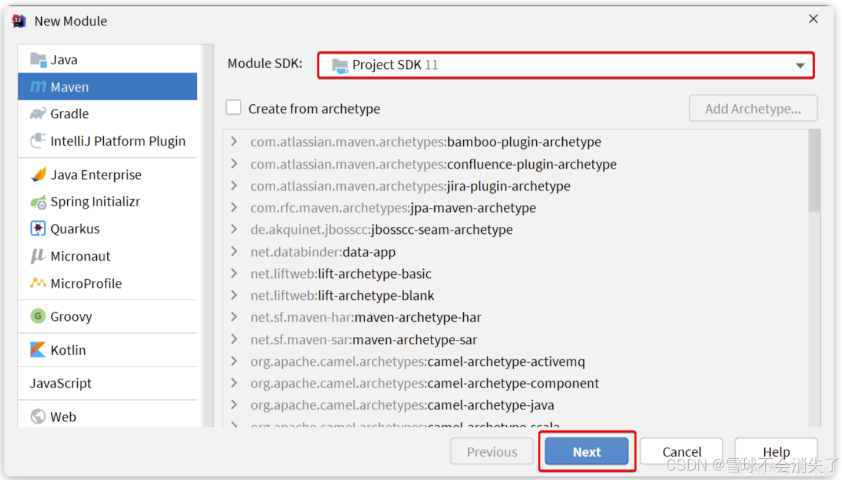842x480 pixels.
Task: Expand maven-archetype-sar row
Action: [234, 339]
